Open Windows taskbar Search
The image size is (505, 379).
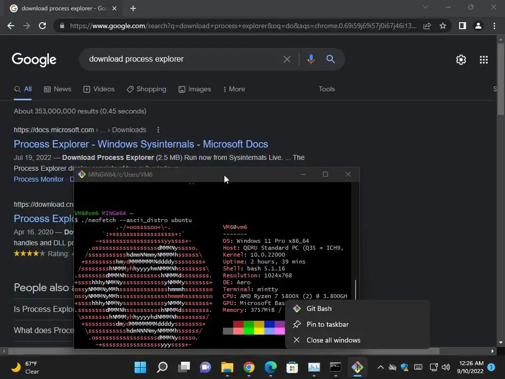click(x=162, y=367)
